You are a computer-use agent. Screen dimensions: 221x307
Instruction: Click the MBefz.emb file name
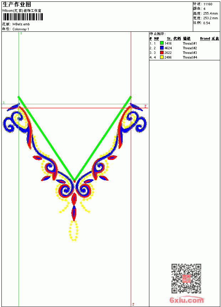point(21,24)
